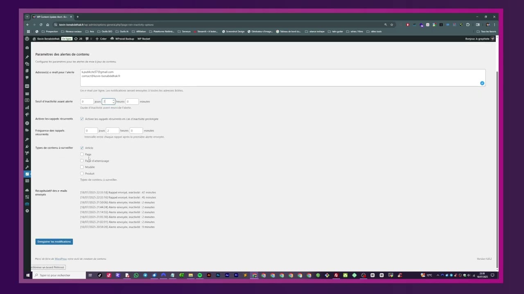
Task: Open WPvivid Backup in admin bar
Action: pos(122,39)
